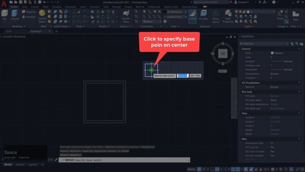
Task: Open the No selection dropdown in Properties
Action: click(x=264, y=43)
